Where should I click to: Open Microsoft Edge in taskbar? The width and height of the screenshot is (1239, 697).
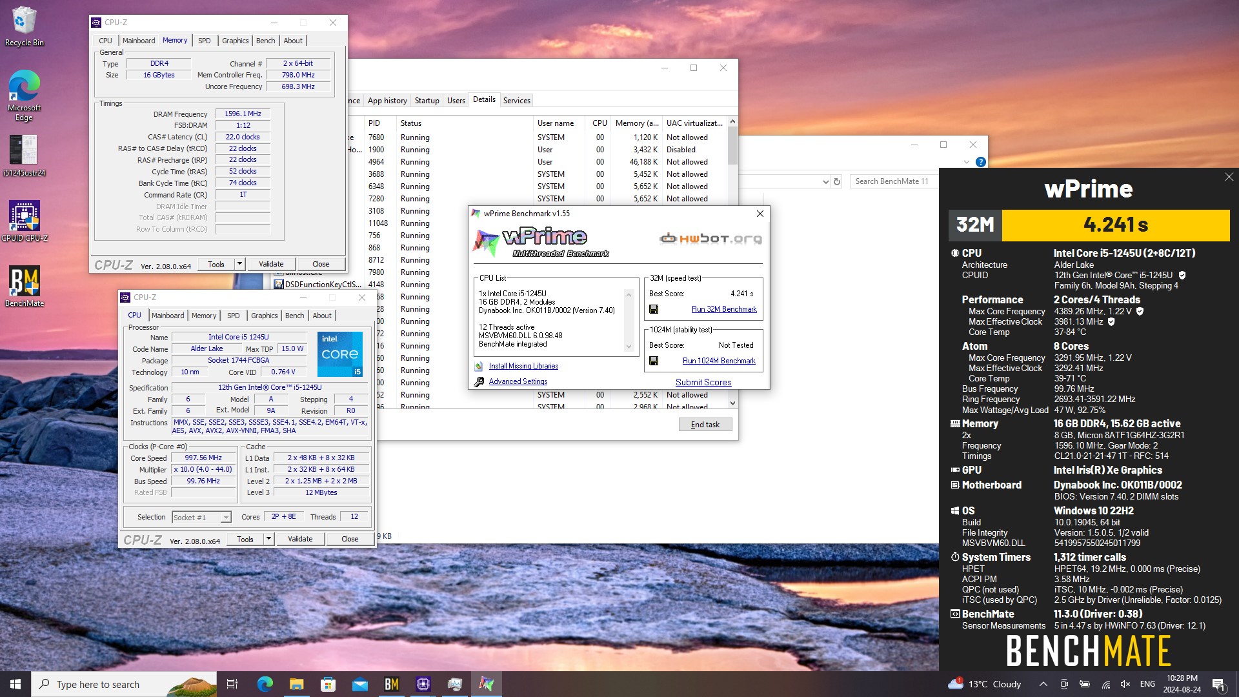pyautogui.click(x=265, y=684)
